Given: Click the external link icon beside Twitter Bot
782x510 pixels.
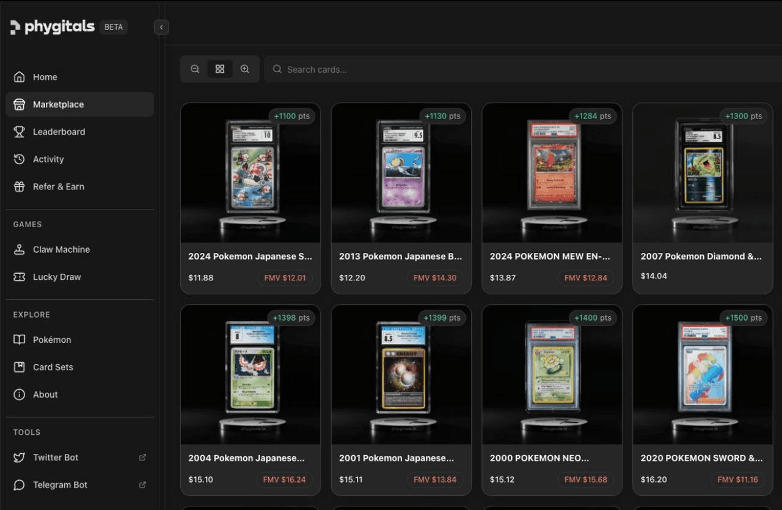Looking at the screenshot, I should (142, 457).
